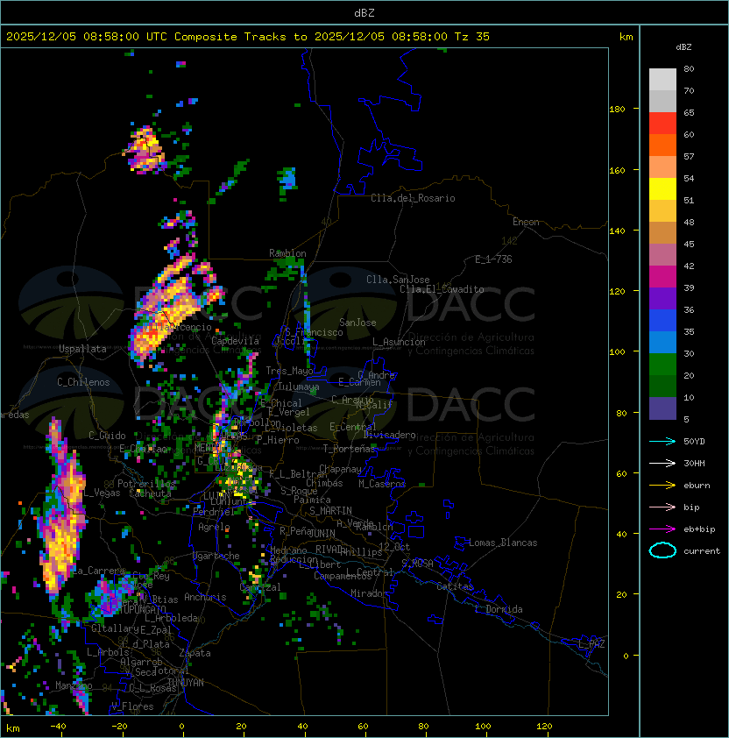Pick the red swatch in dBZ scale
Screen dimensions: 729x738
(x=662, y=124)
